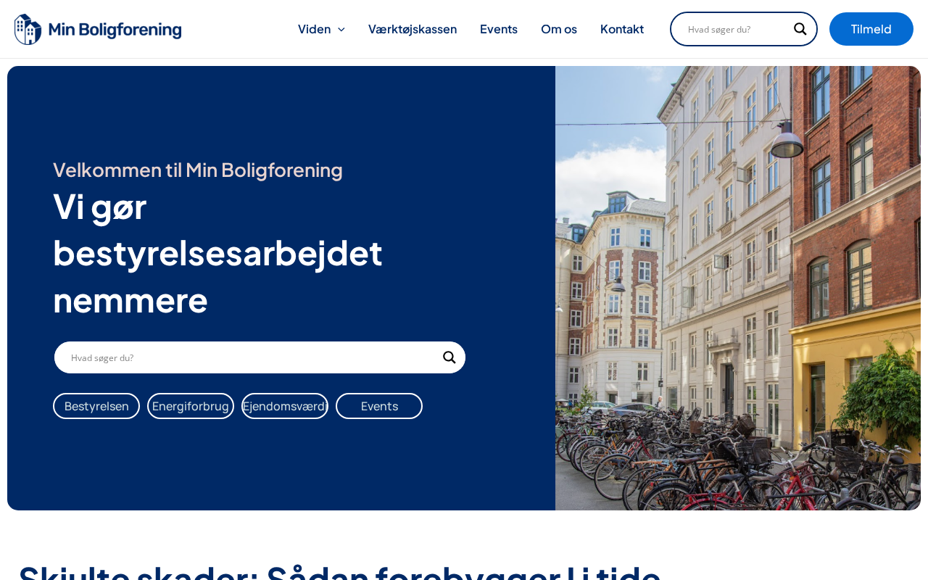The image size is (928, 580).
Task: Click the Copenhagen street bicycles photo
Action: click(738, 288)
